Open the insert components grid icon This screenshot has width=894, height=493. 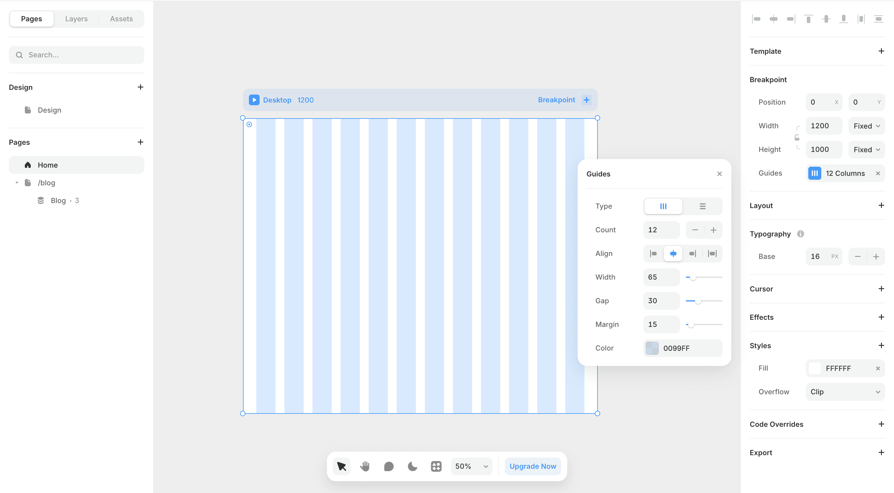436,466
